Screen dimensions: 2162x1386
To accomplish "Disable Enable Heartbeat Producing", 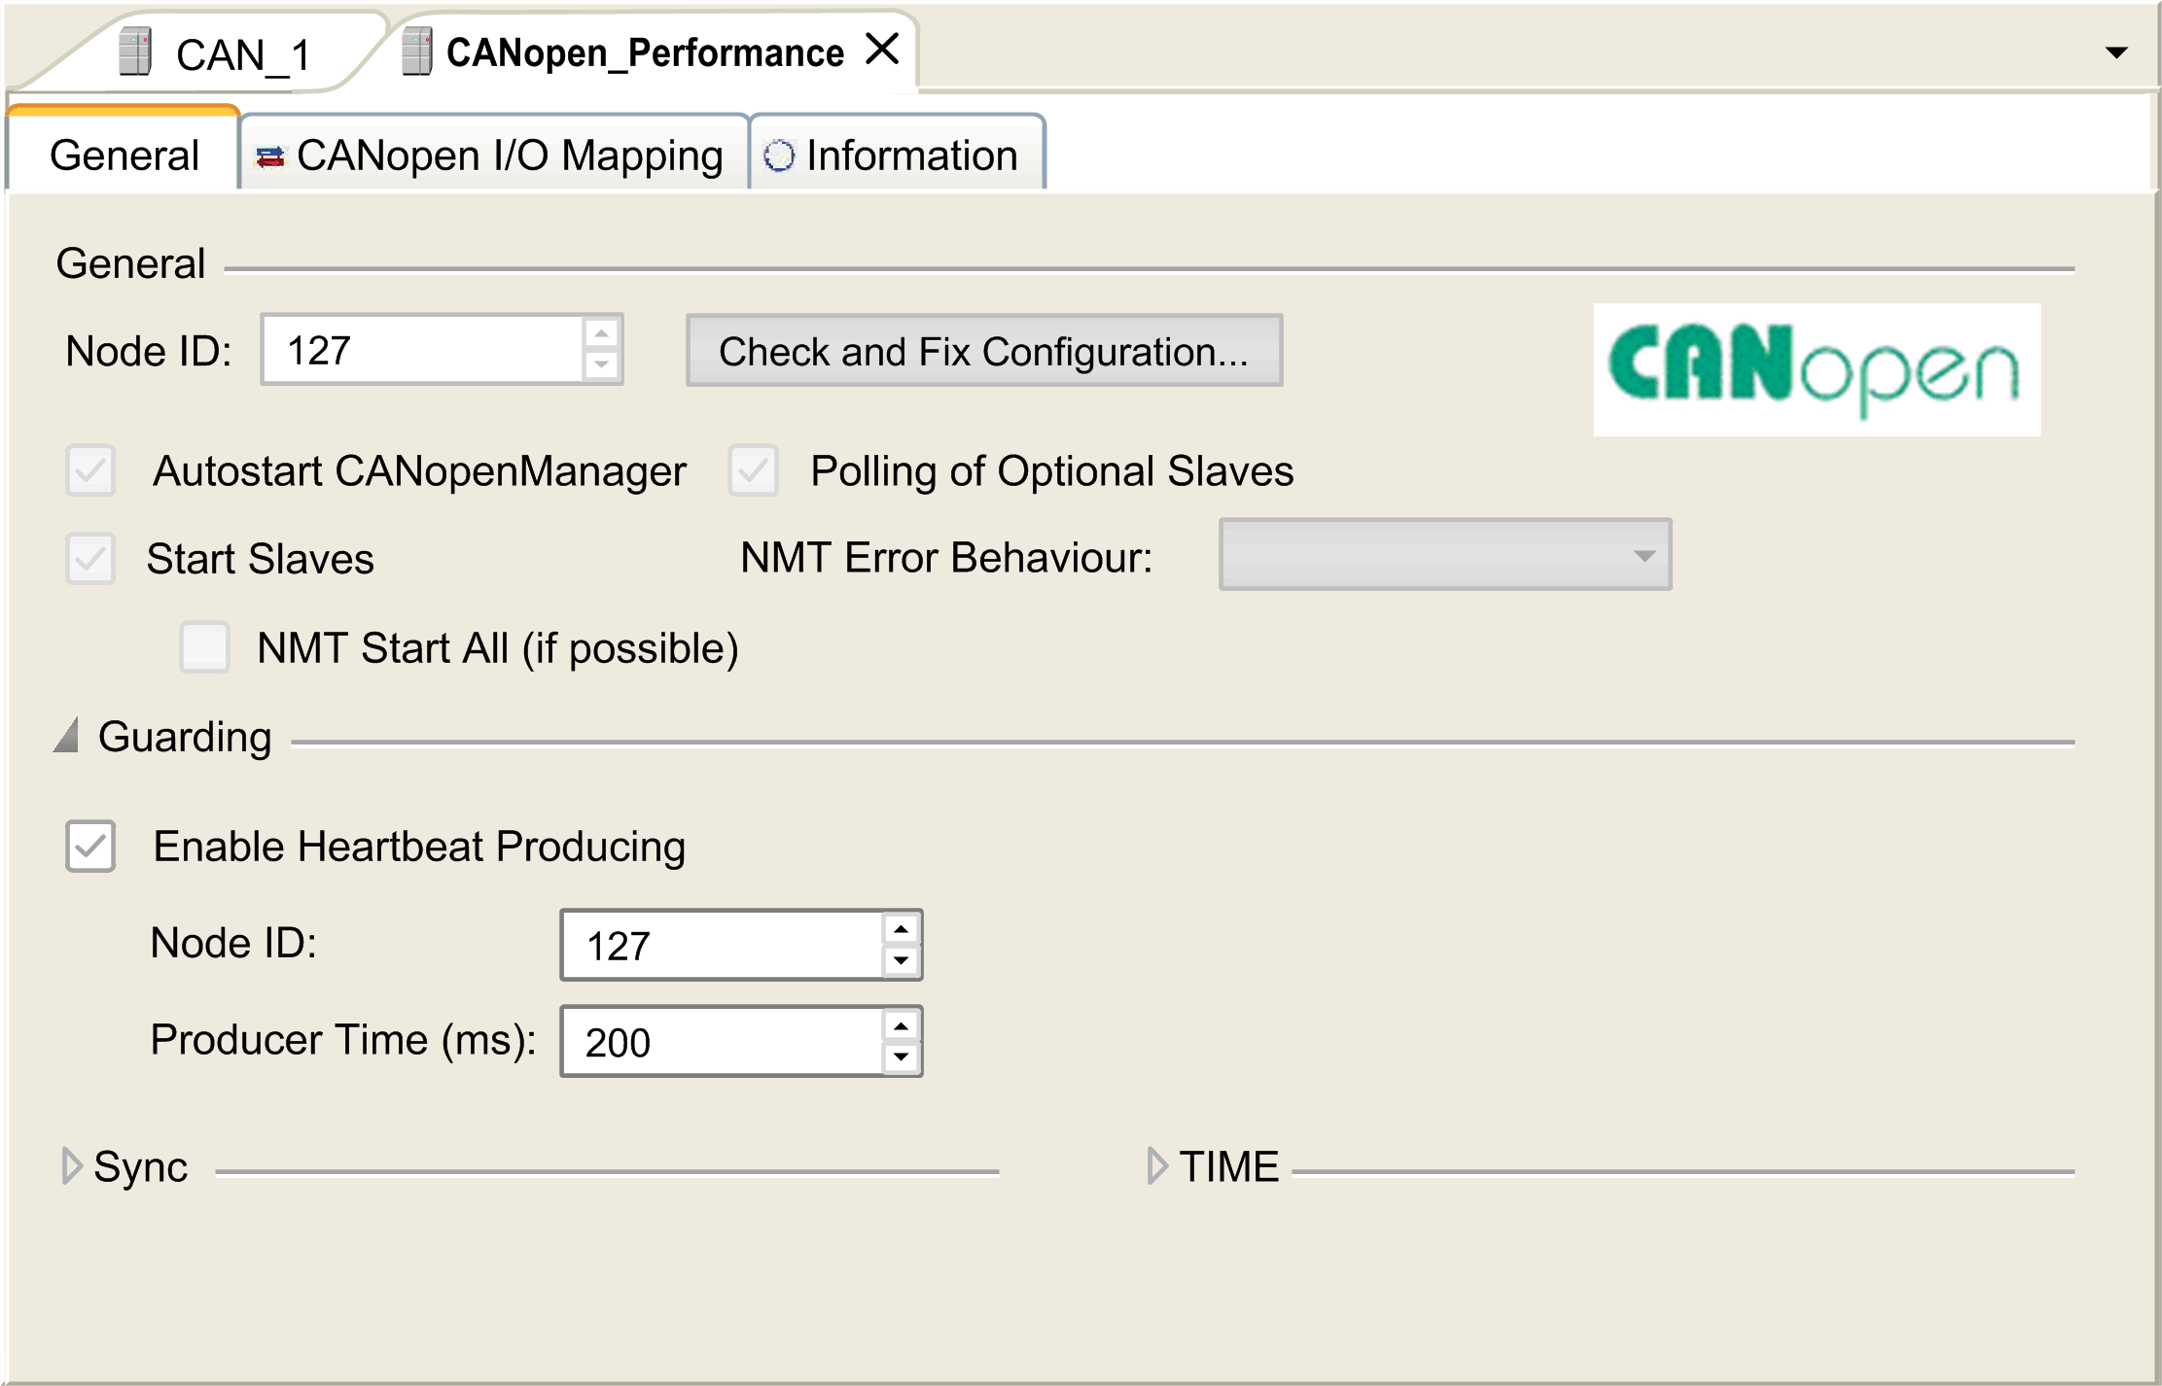I will tap(89, 847).
